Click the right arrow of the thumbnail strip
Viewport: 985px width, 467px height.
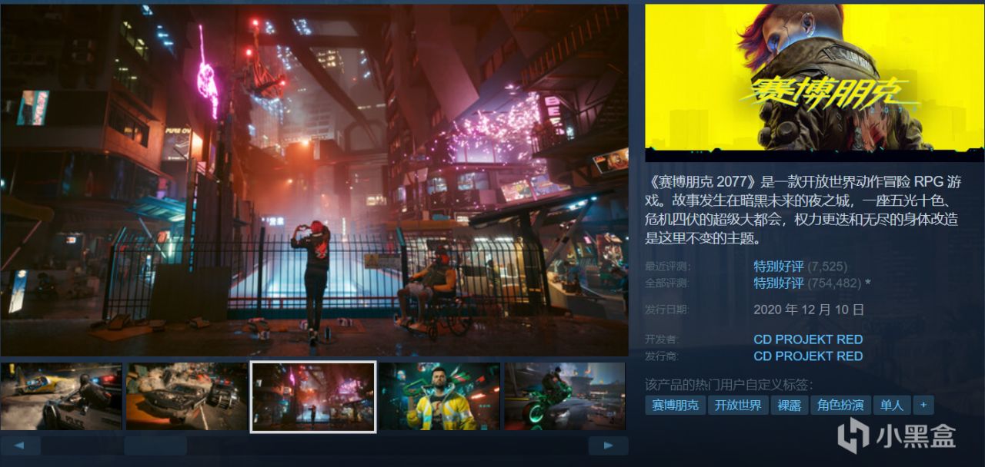pos(608,445)
